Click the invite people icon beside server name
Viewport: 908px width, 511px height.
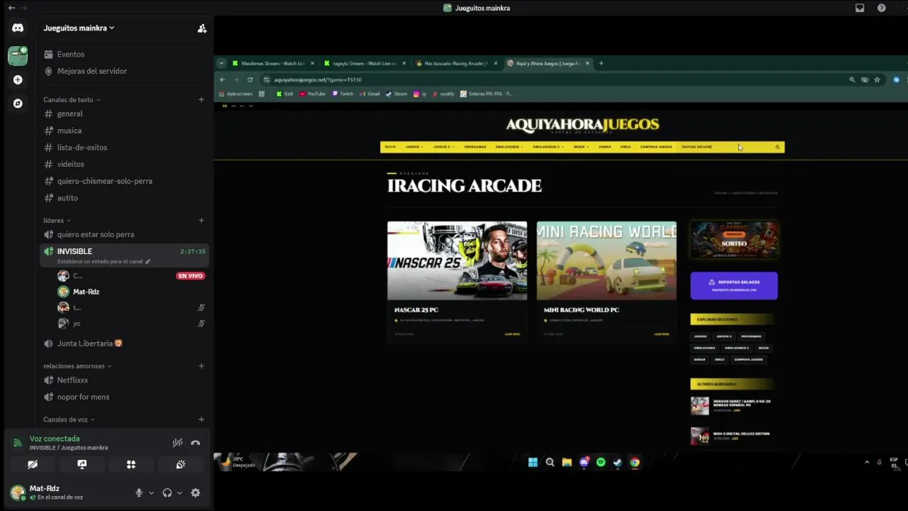202,28
